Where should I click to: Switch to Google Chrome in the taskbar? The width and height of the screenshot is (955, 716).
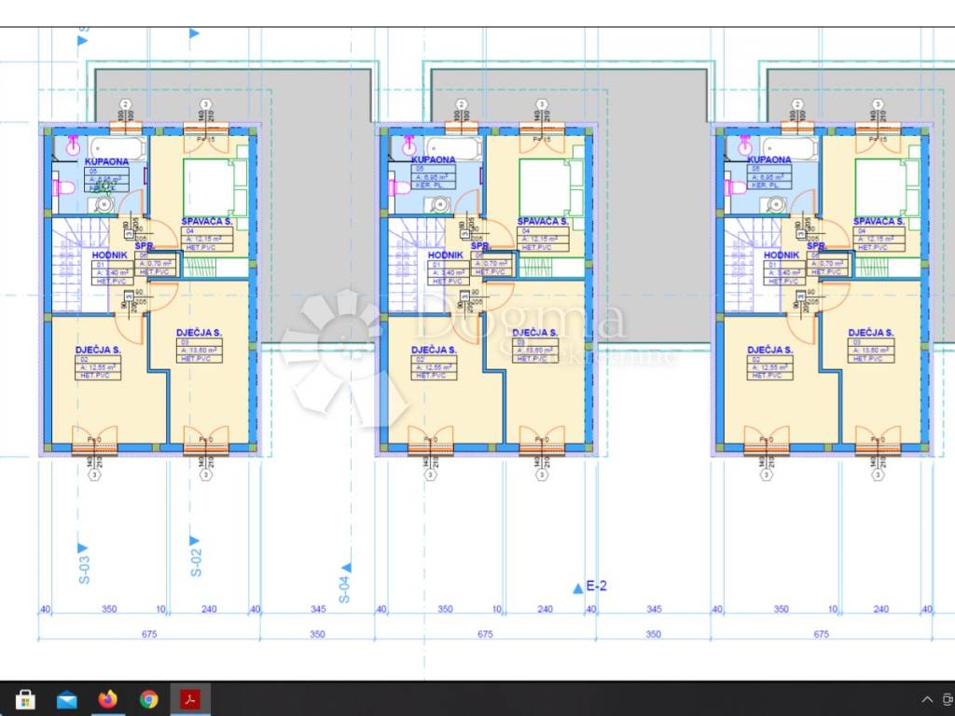pyautogui.click(x=149, y=698)
